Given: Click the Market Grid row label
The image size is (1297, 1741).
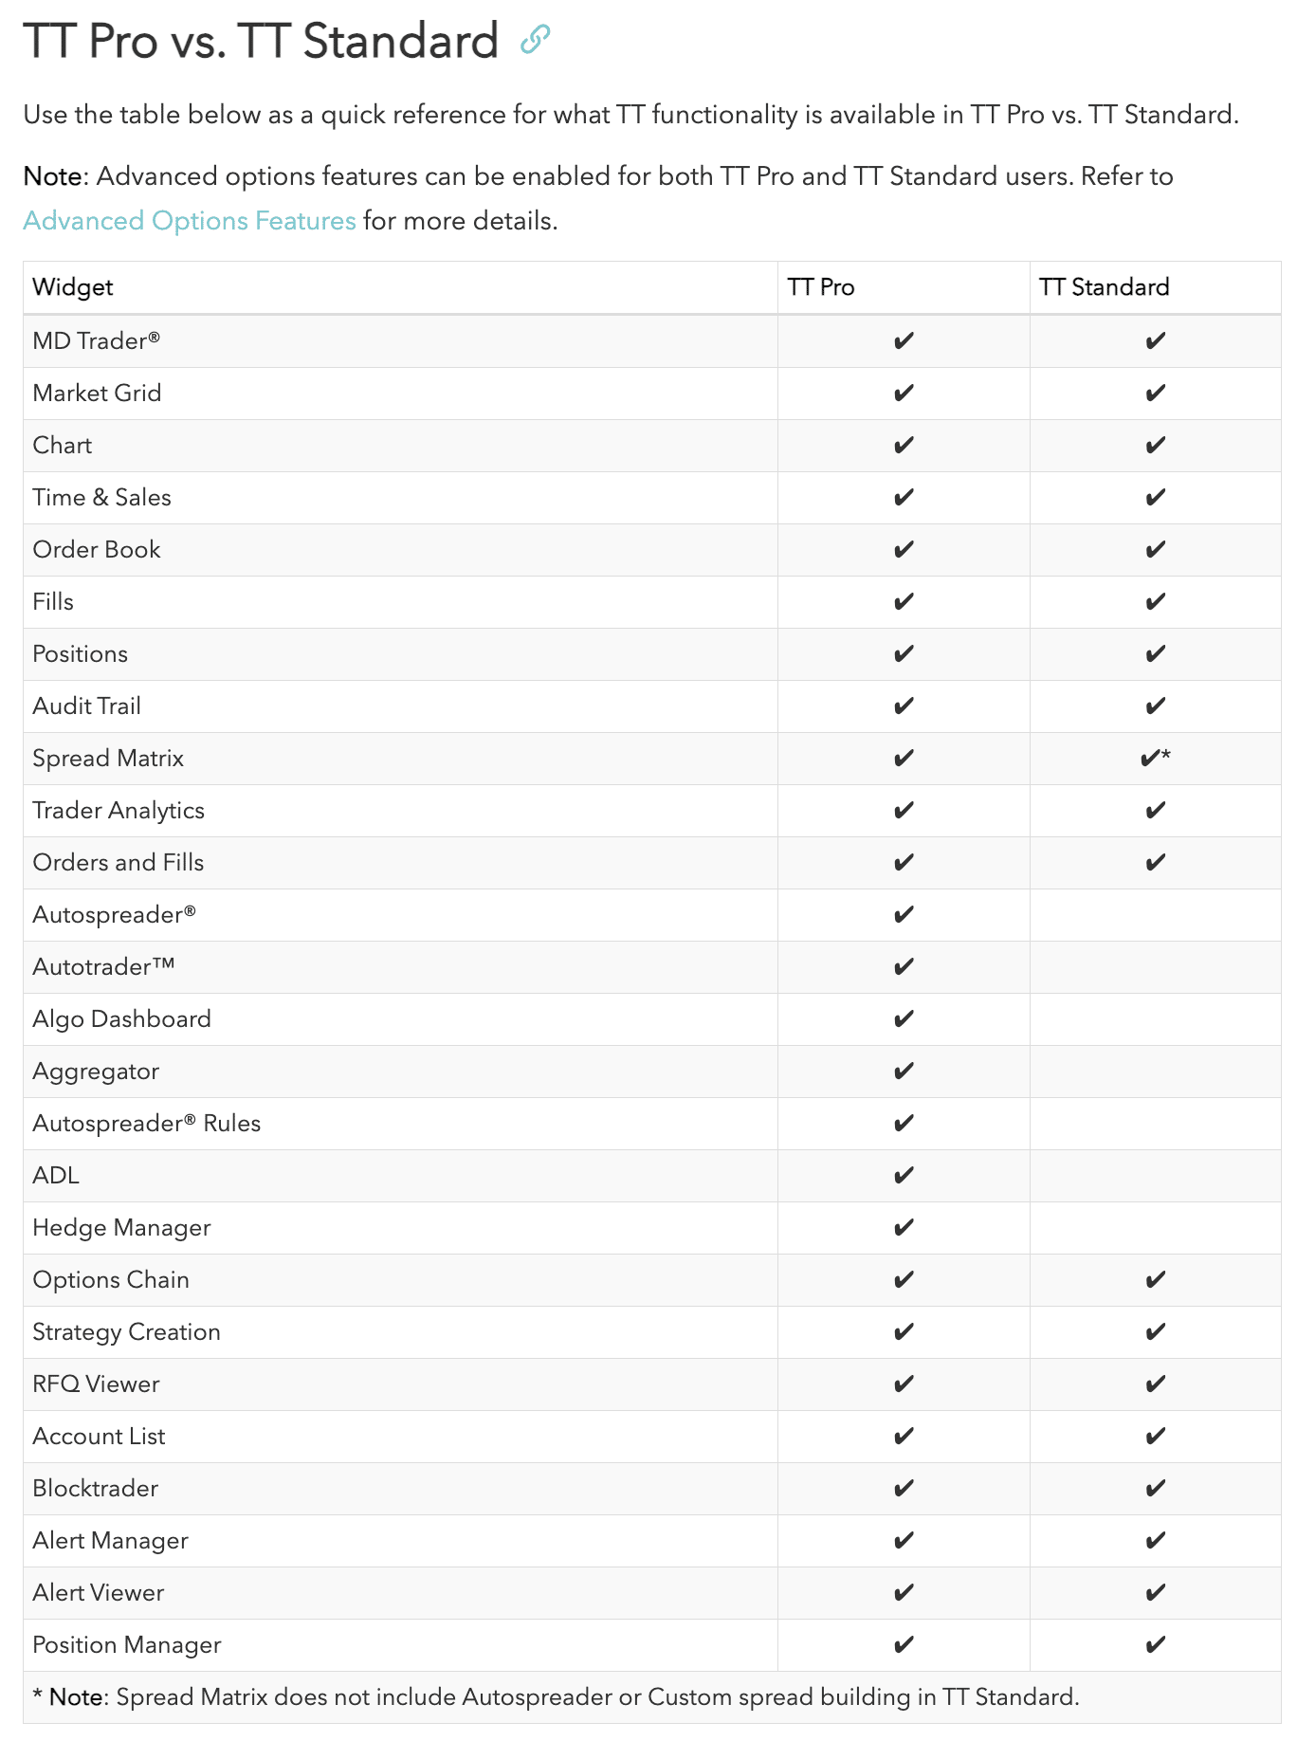Looking at the screenshot, I should pyautogui.click(x=97, y=394).
